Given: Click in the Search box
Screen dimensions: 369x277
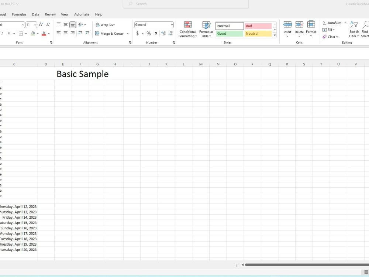Looking at the screenshot, I should point(186,4).
